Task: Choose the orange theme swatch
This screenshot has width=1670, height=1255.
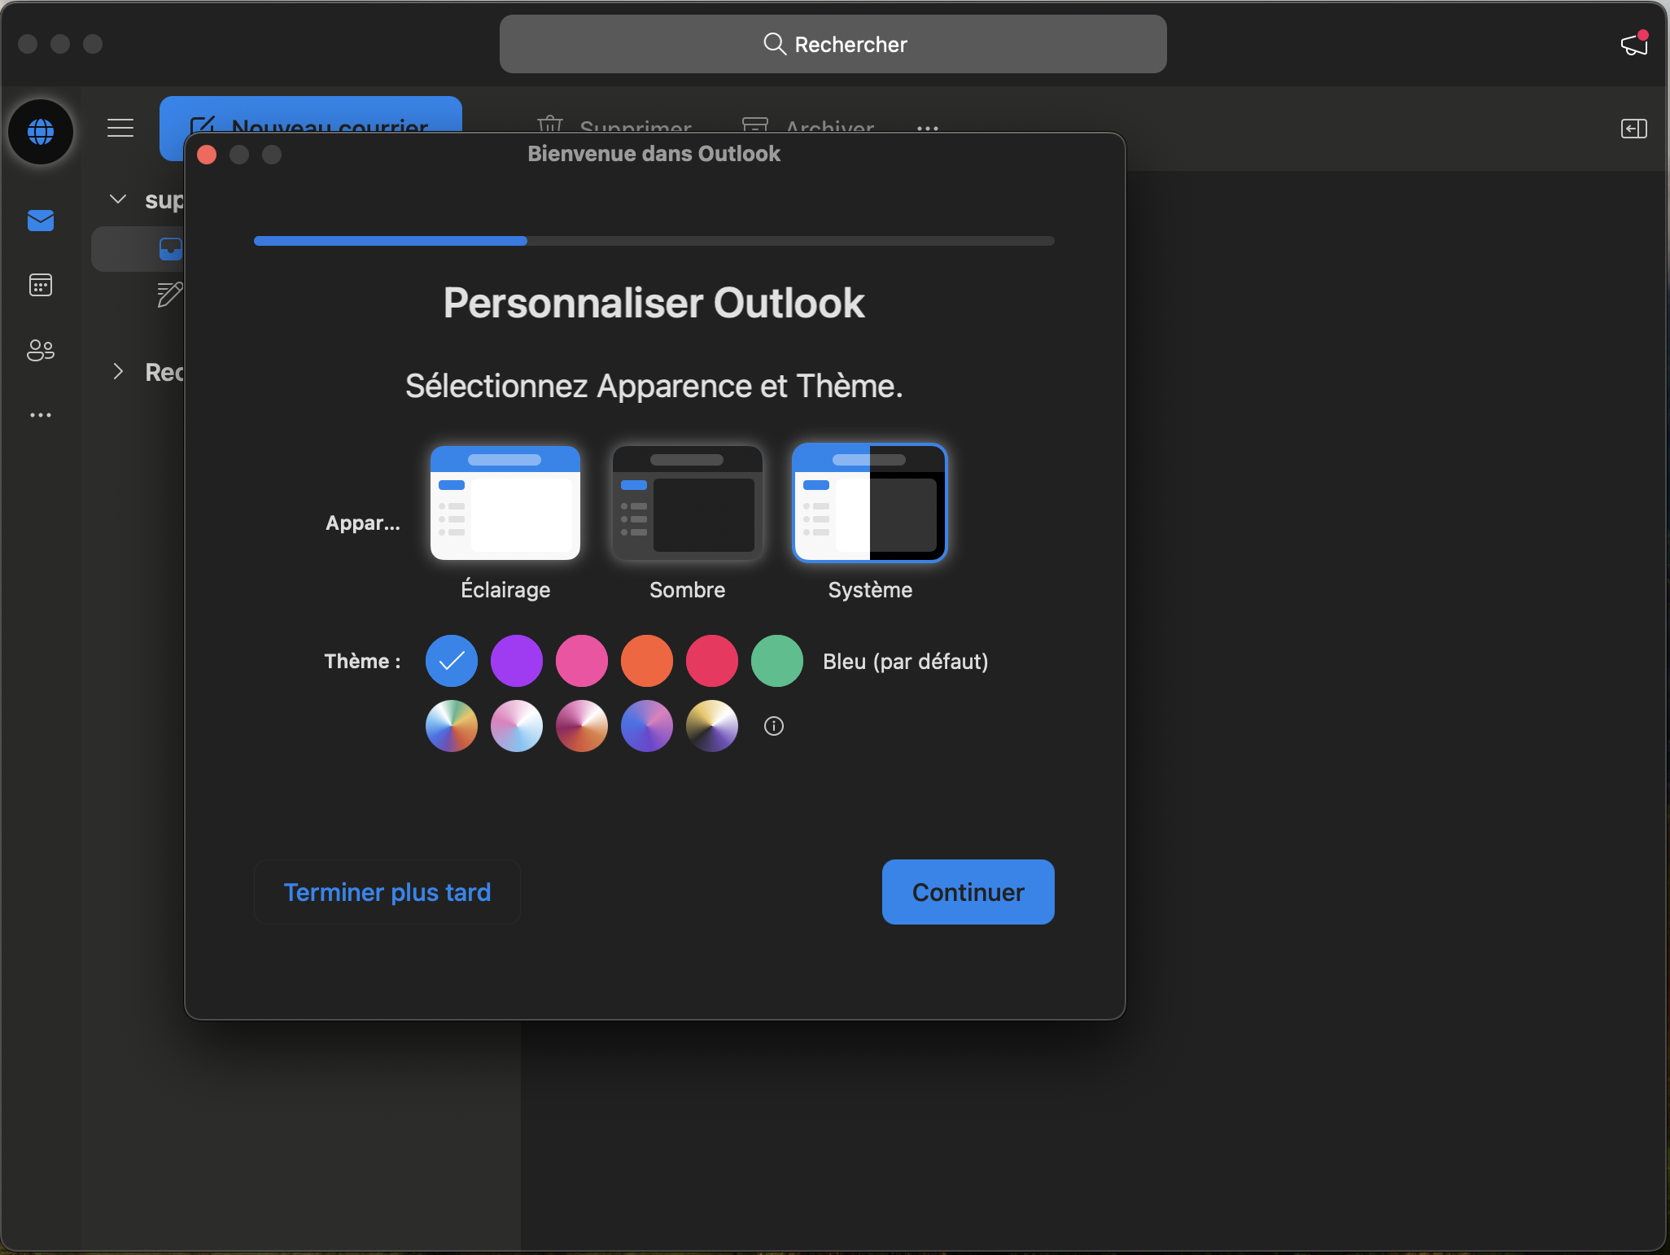Action: [647, 661]
